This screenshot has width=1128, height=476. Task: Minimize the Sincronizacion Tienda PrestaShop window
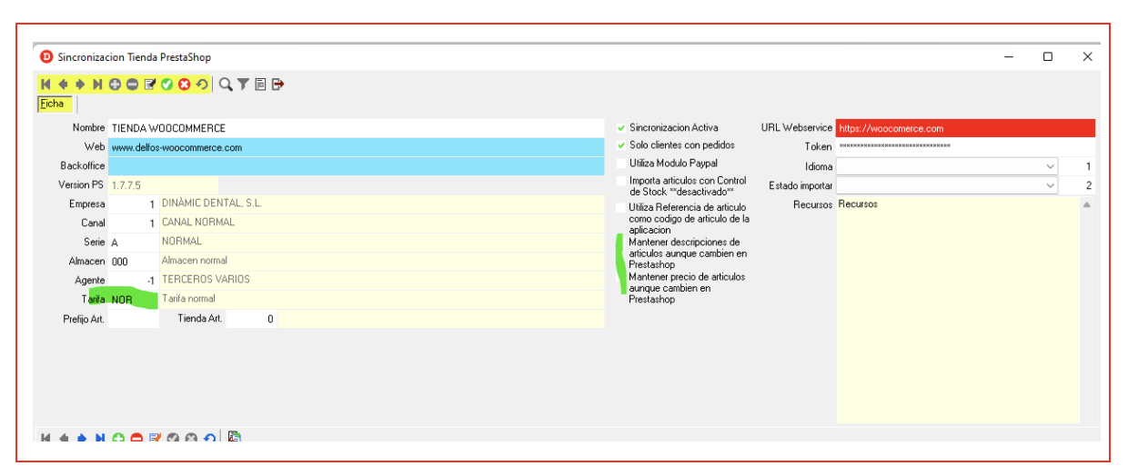point(1009,56)
